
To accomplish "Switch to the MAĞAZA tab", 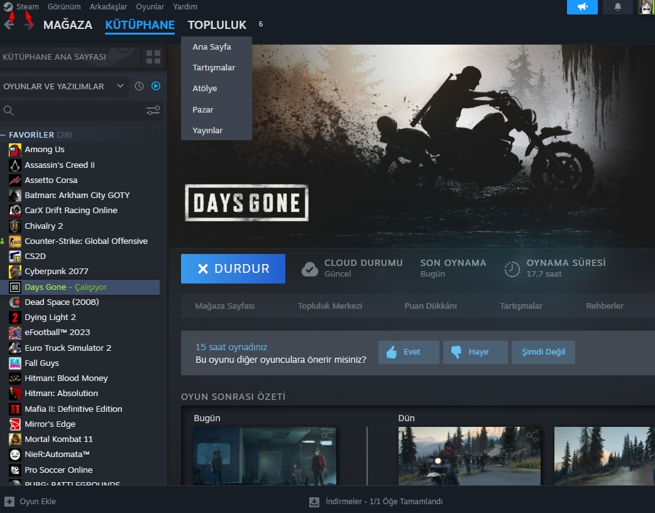I will pos(68,25).
